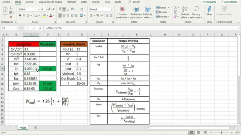The image size is (241, 135).
Task: Open Estilos de celda dropdown
Action: [x=147, y=12]
